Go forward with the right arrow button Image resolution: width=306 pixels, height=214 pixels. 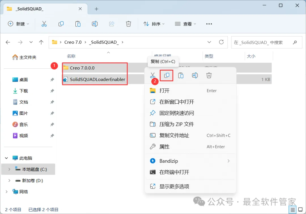click(20, 42)
